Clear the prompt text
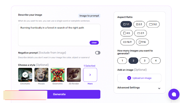This screenshot has height=103, width=180. (x=94, y=43)
